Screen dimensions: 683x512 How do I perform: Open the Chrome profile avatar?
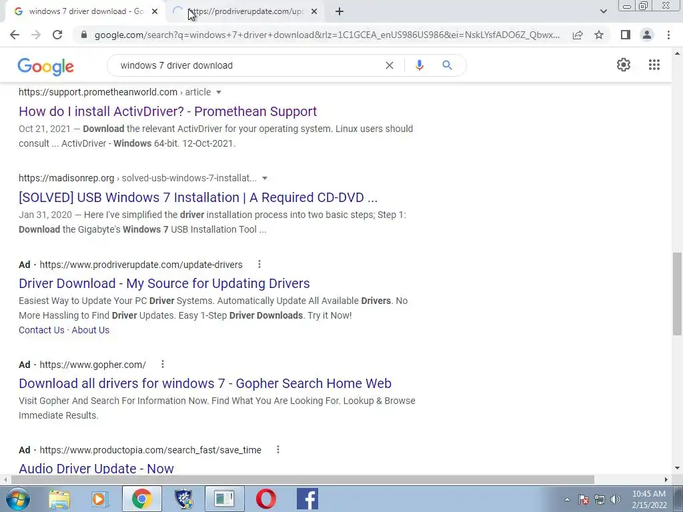[x=647, y=35]
